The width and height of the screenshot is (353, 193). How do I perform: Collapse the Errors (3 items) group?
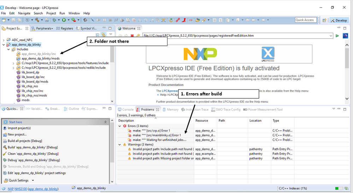click(x=120, y=126)
